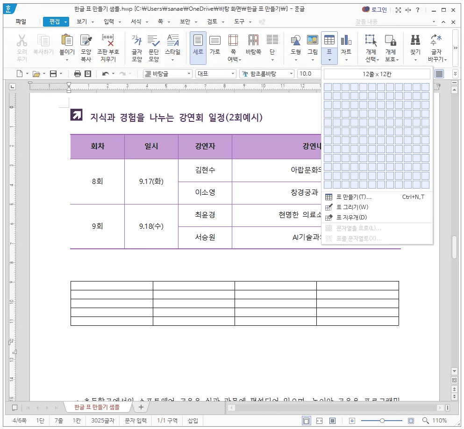464x429 pixels.
Task: Toggle 삽입 mode in the status bar
Action: tap(193, 420)
